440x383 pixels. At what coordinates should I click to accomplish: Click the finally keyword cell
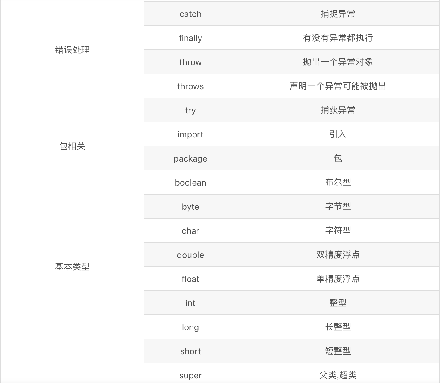pos(190,38)
